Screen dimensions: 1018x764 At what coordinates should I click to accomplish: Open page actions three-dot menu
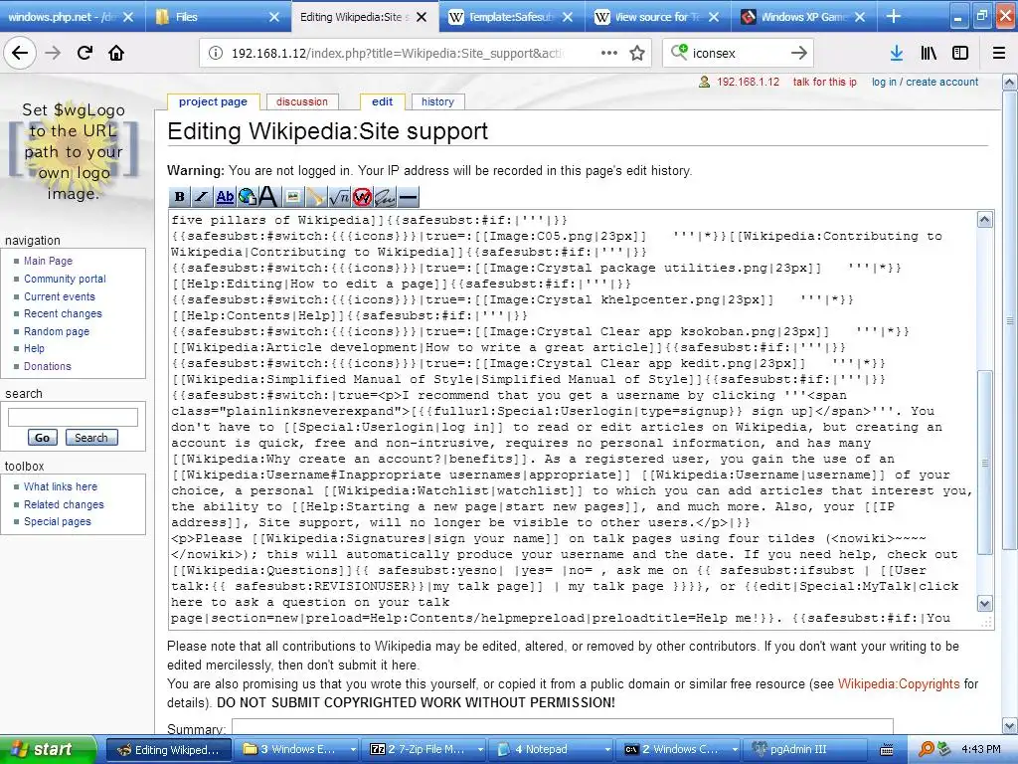(x=609, y=54)
